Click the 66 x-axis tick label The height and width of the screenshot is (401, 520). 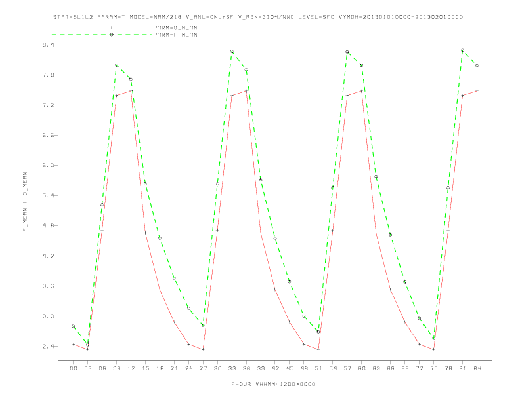[391, 368]
